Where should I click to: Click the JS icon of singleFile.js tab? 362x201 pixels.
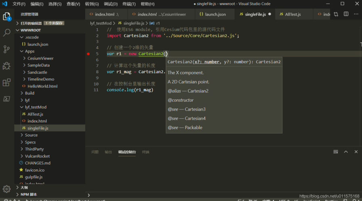pyautogui.click(x=241, y=14)
